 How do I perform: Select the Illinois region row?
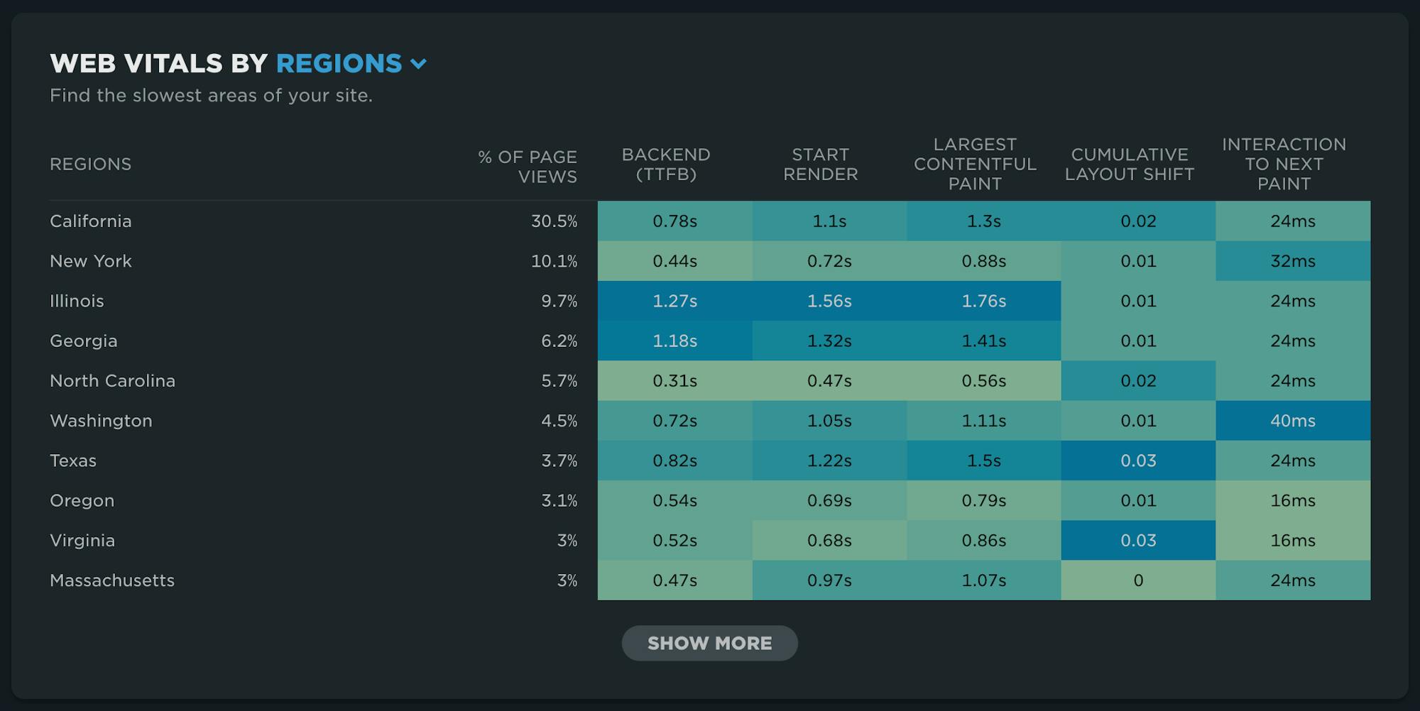(x=77, y=301)
